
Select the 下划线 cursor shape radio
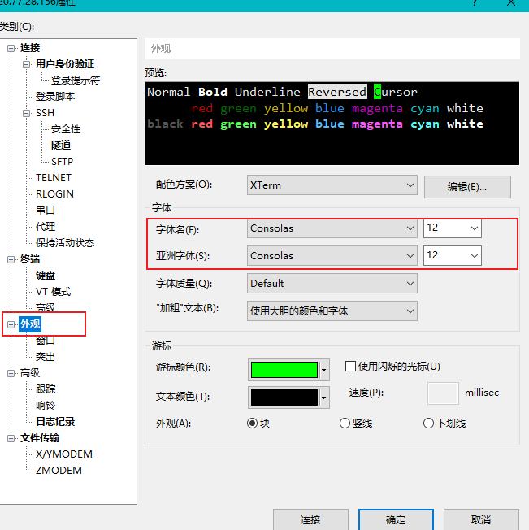tap(429, 424)
